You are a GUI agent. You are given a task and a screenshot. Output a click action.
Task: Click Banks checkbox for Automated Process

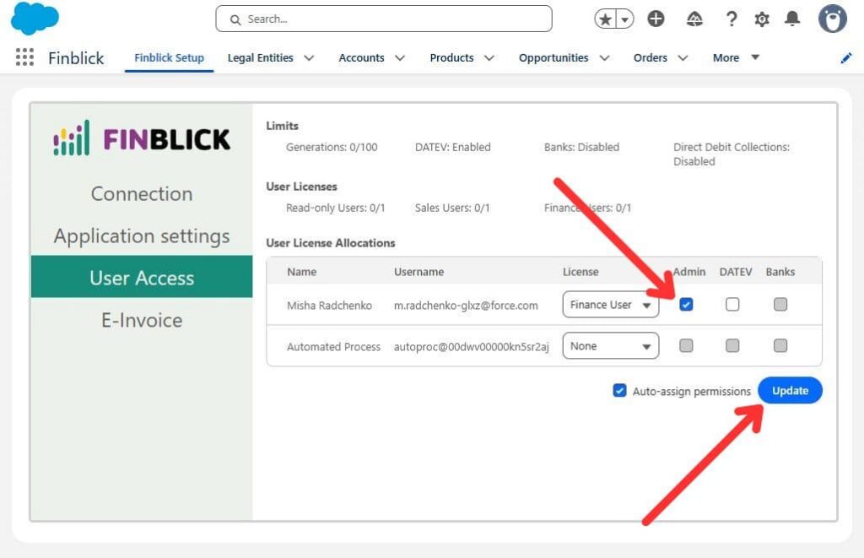780,346
